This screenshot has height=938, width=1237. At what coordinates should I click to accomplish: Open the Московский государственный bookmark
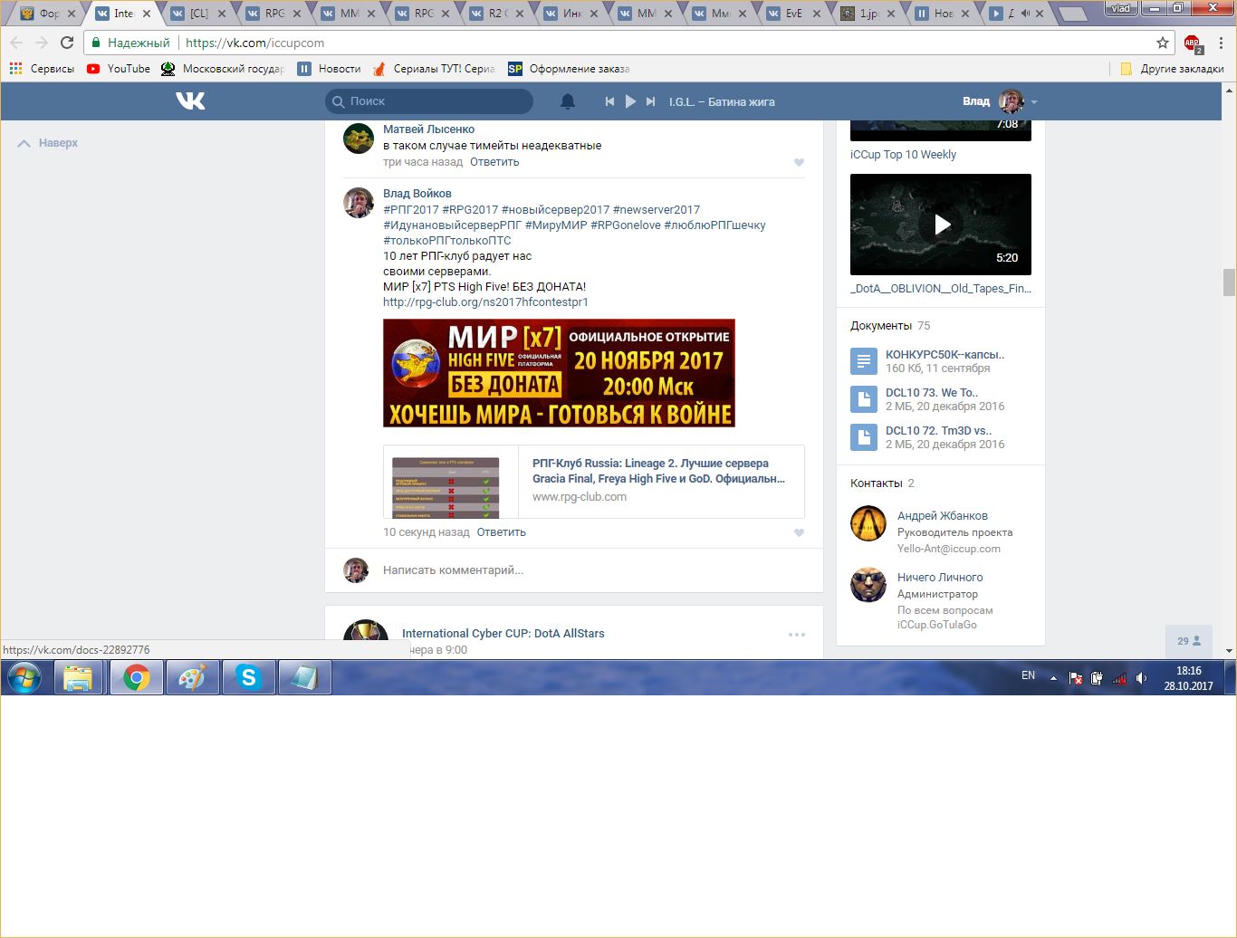[223, 69]
